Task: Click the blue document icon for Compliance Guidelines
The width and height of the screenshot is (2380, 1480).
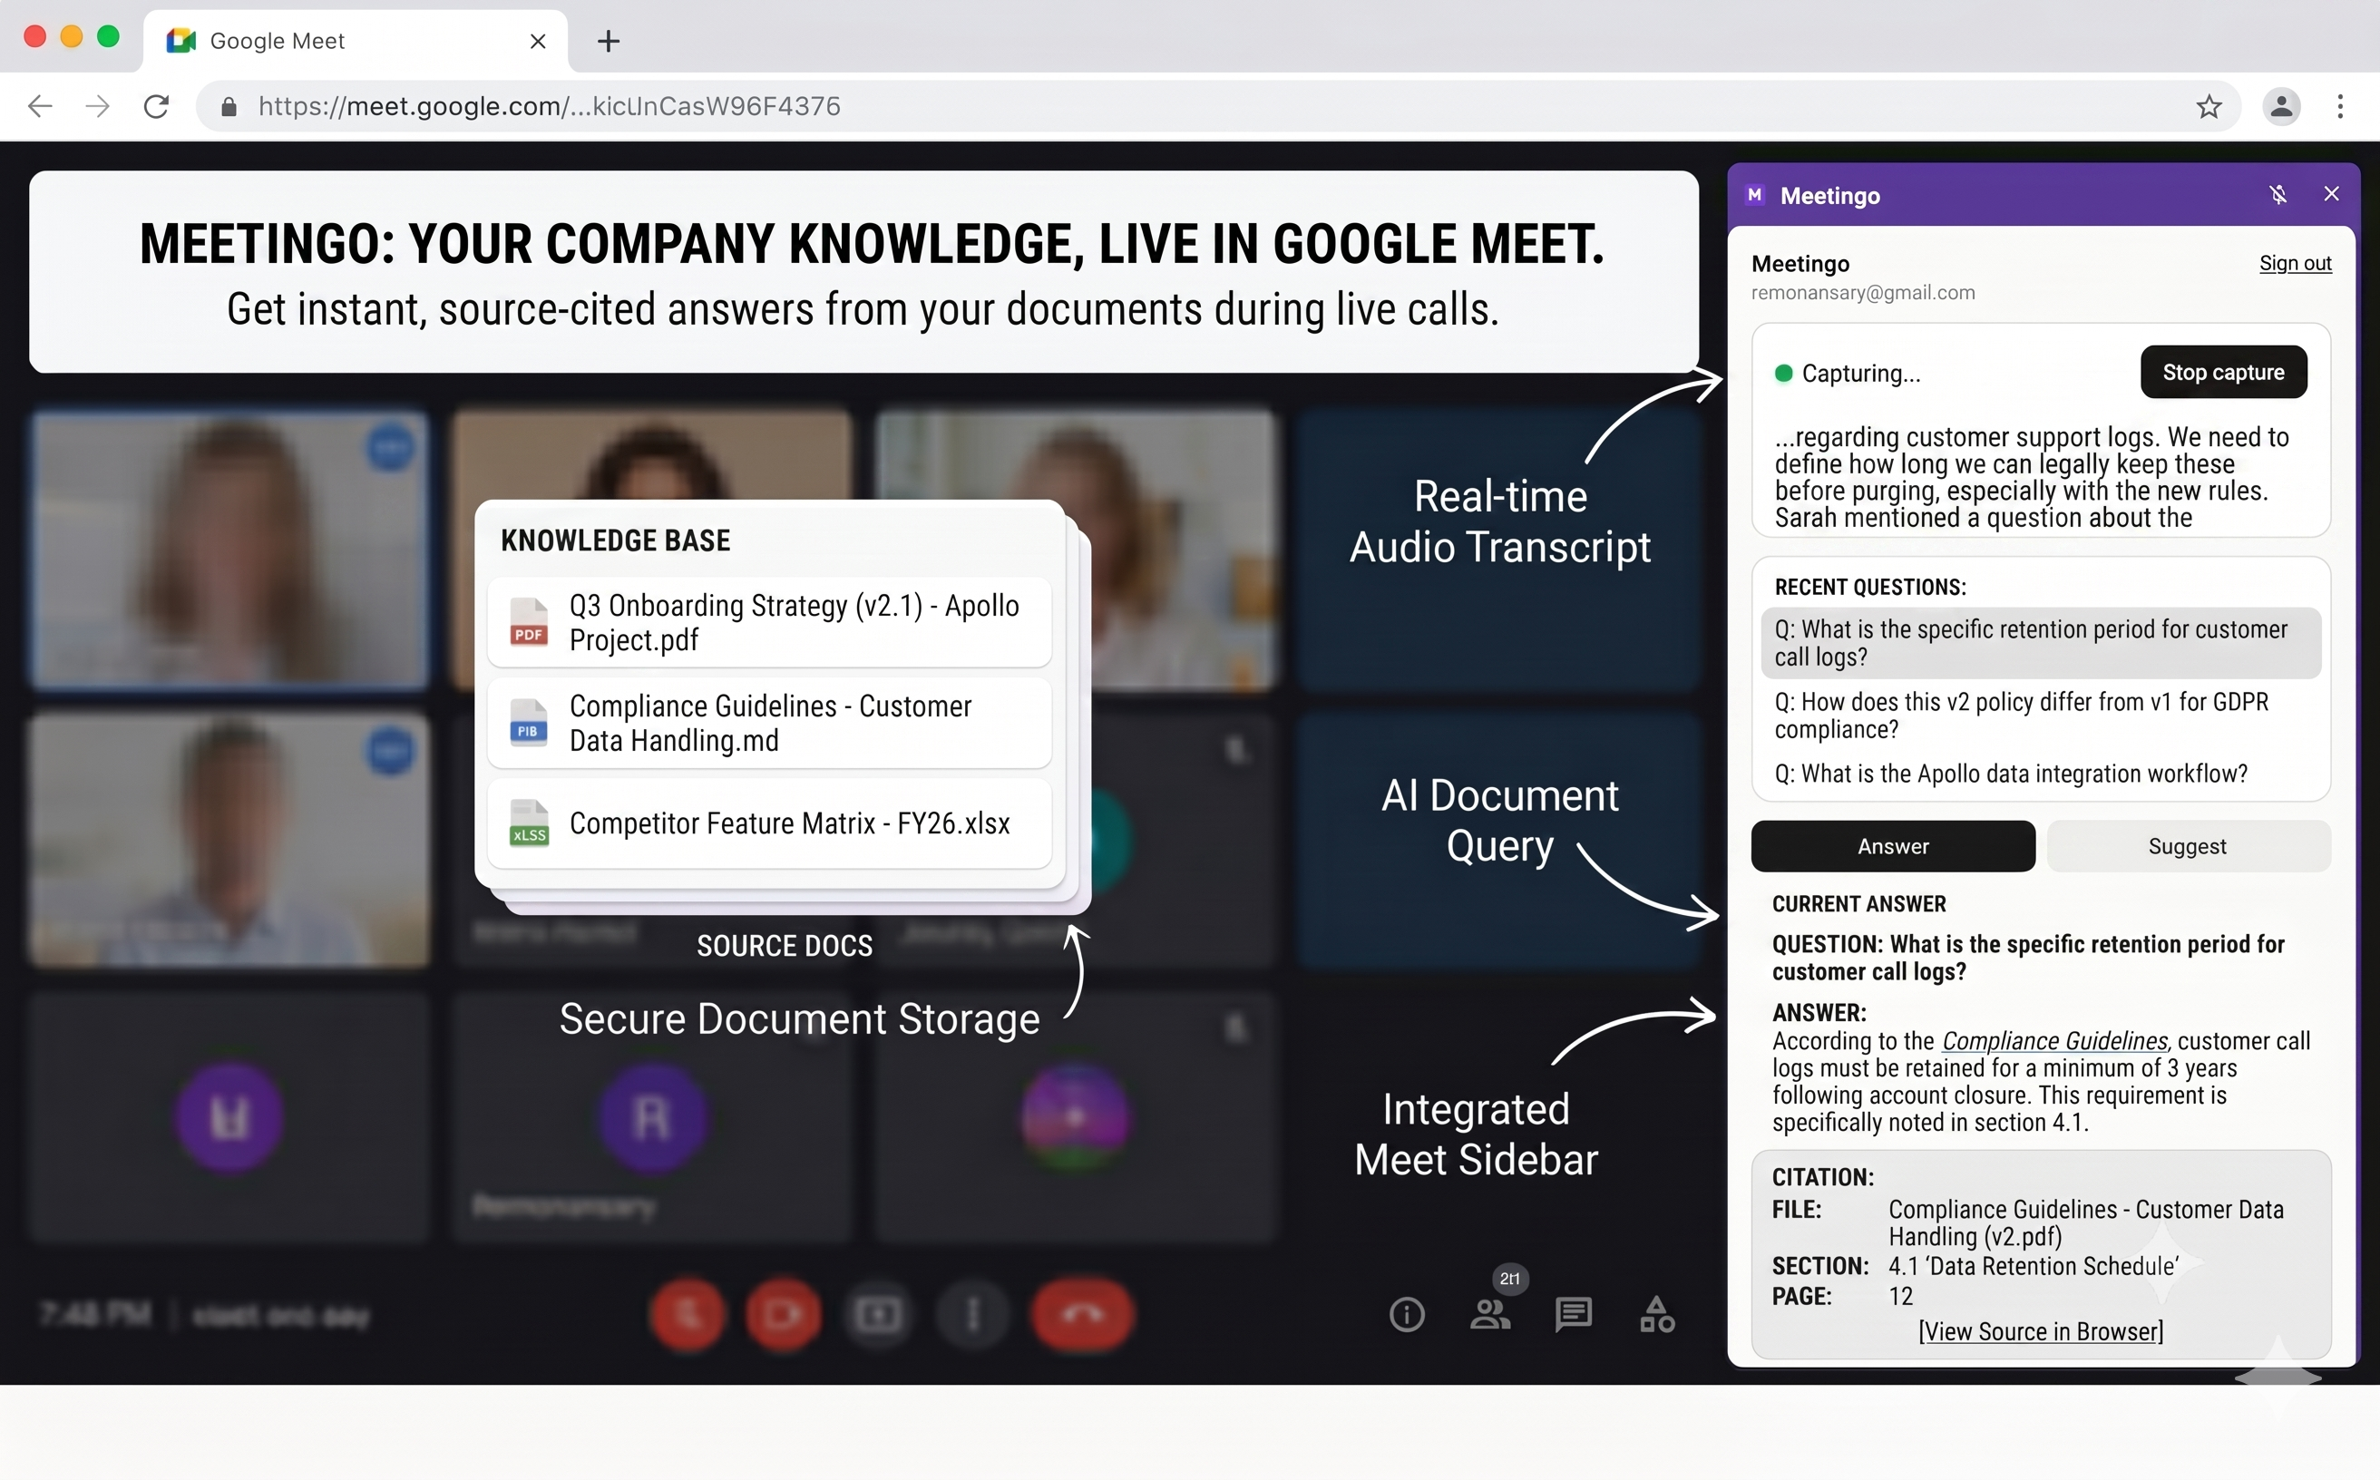Action: (529, 723)
